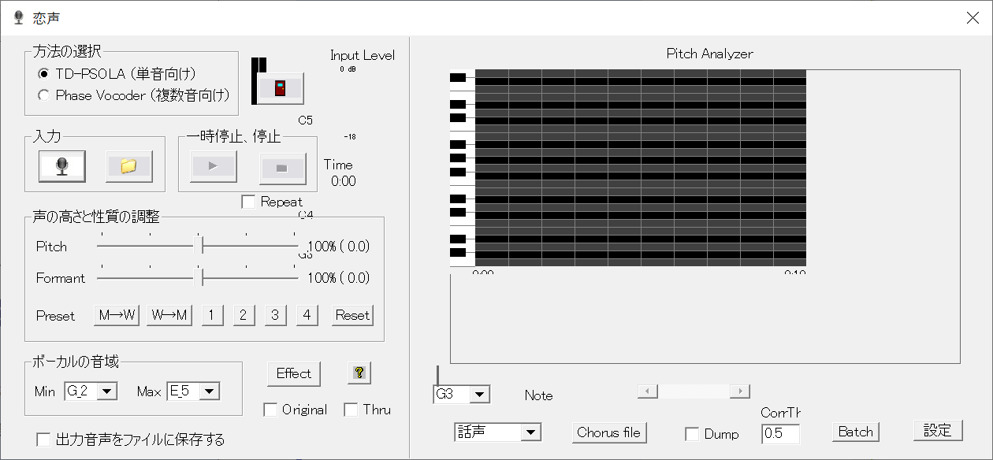
Task: Click the vertical slider above G3 dropdown
Action: pyautogui.click(x=438, y=375)
